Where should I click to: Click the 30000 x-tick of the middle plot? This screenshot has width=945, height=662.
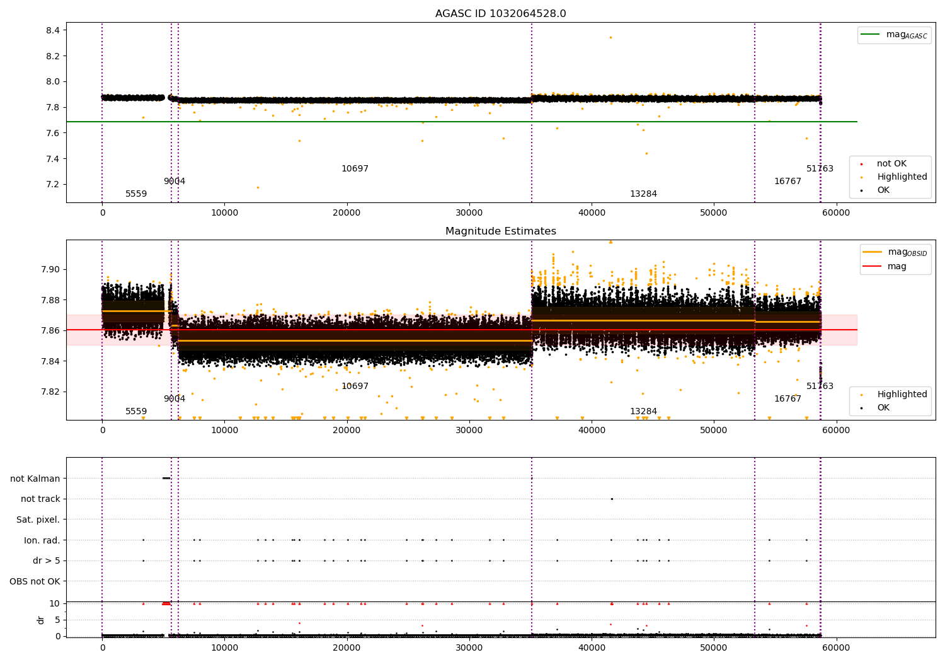tap(469, 431)
